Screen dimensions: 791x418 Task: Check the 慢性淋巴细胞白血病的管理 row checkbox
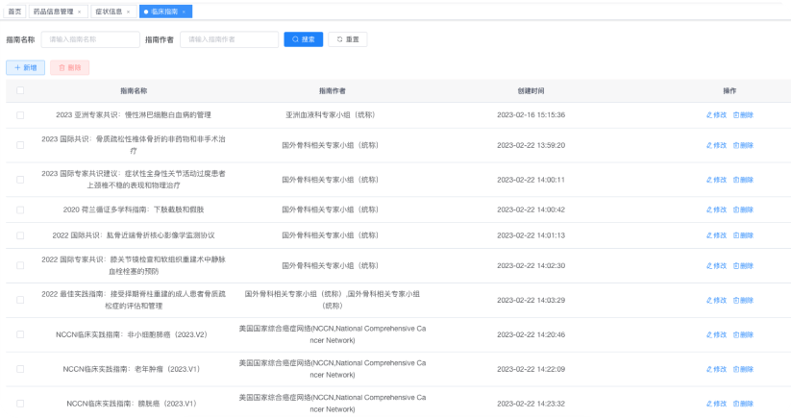[20, 115]
